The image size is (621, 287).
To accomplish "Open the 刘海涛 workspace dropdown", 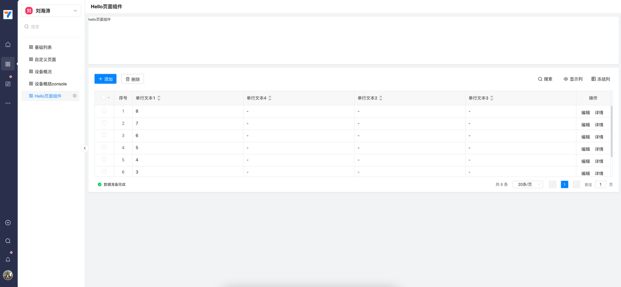I will pos(51,11).
